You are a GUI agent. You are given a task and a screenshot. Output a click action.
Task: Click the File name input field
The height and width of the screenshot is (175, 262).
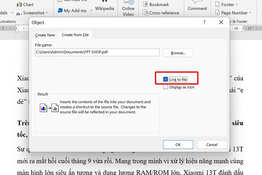tap(97, 52)
